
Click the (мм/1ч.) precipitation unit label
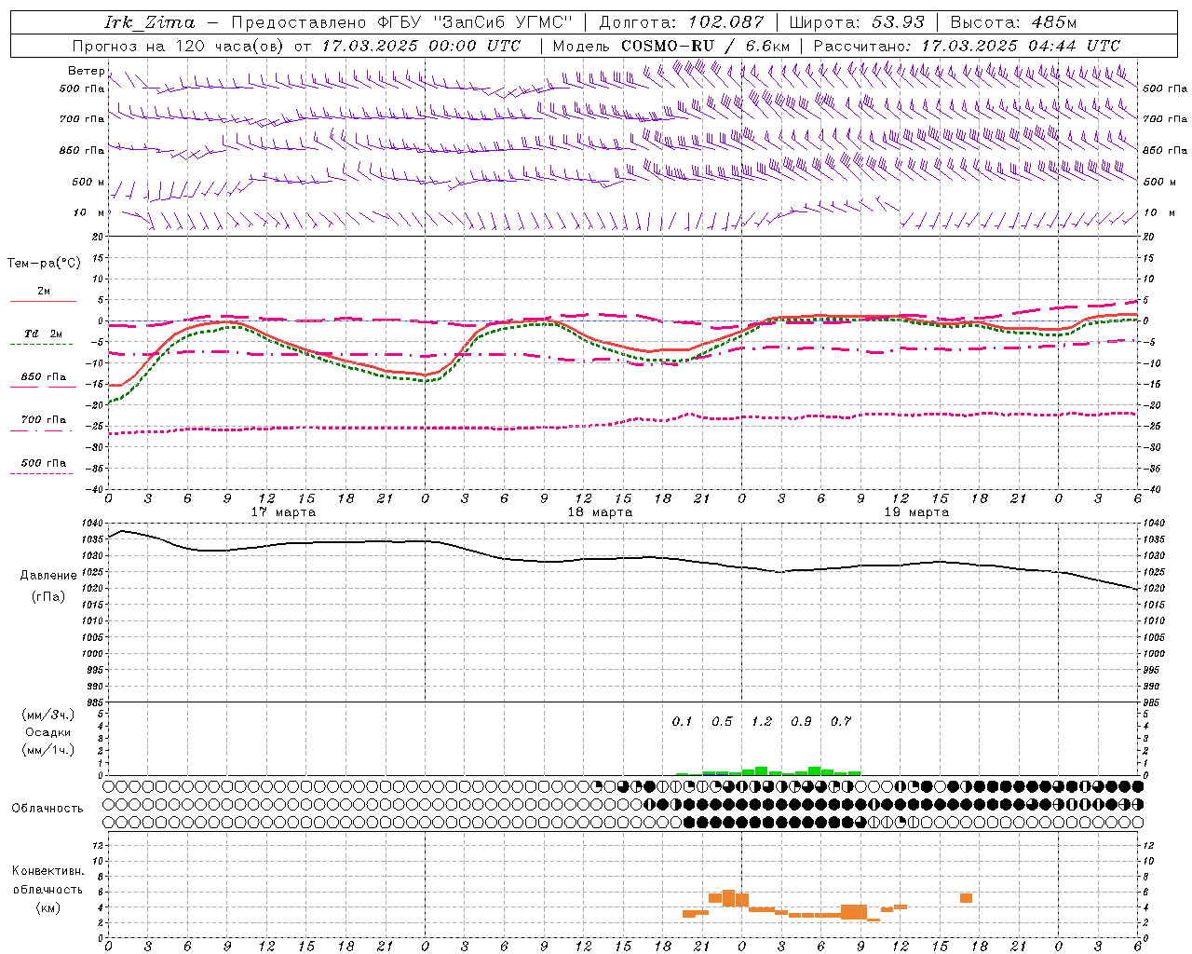point(48,750)
